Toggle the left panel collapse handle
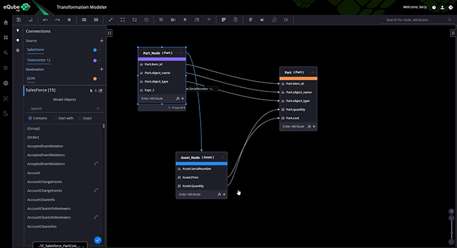Image resolution: width=457 pixels, height=248 pixels. click(109, 33)
